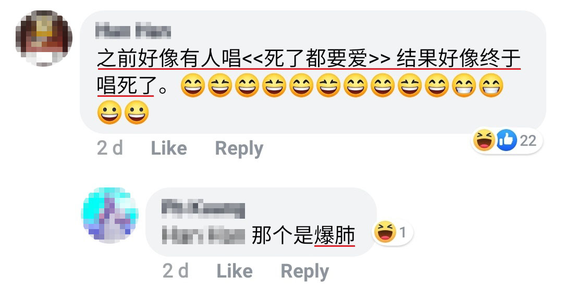
Task: Open the reply author's blue pixelated avatar
Action: coord(110,215)
